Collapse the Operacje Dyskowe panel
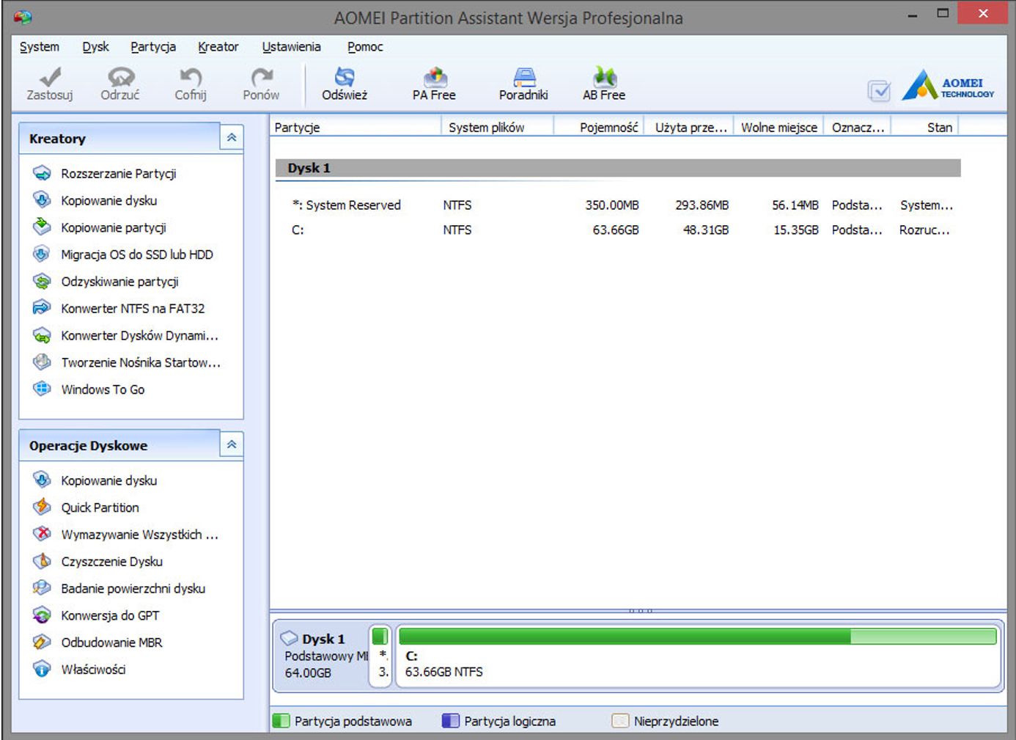This screenshot has width=1016, height=740. (x=232, y=444)
